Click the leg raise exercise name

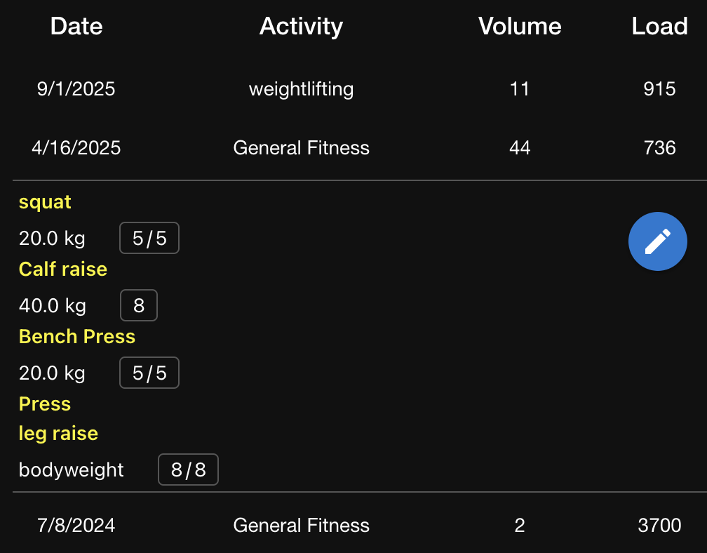(x=58, y=434)
